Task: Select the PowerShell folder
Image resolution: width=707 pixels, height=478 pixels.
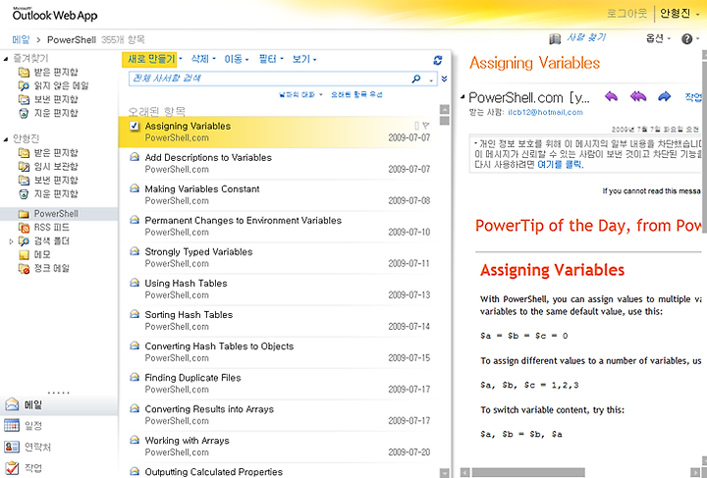Action: click(56, 214)
